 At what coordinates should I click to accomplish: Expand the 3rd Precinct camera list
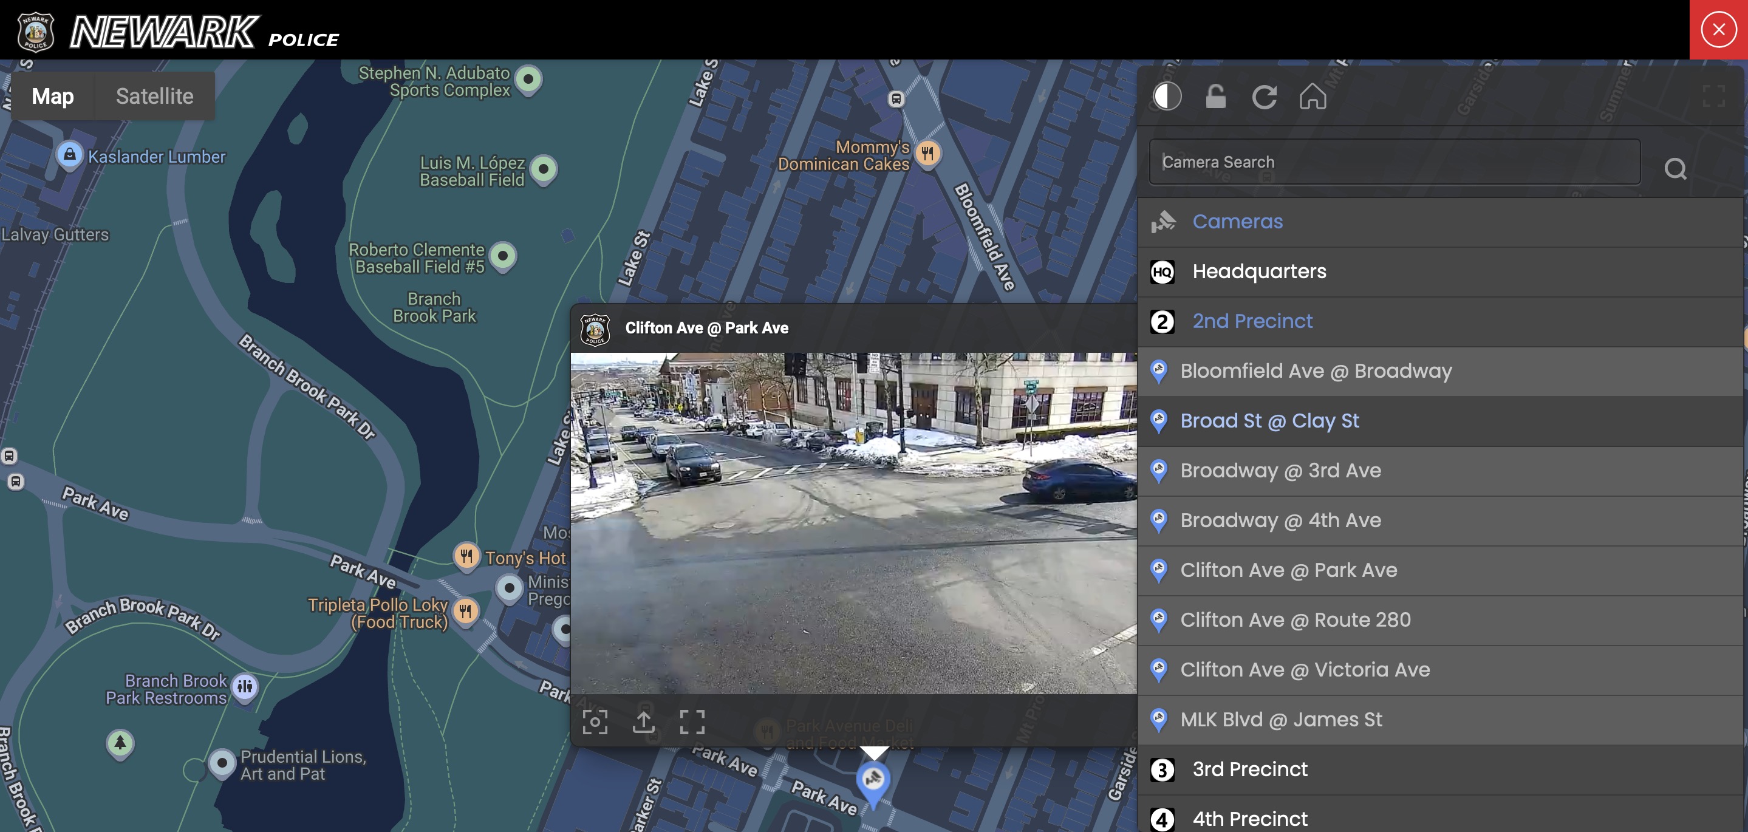(1250, 769)
